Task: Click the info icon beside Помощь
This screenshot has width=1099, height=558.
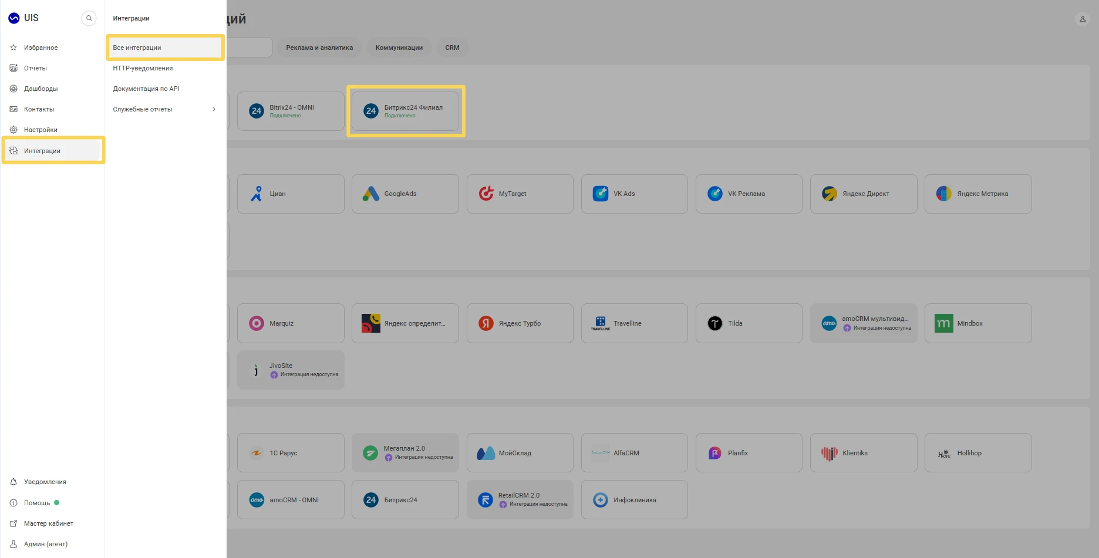Action: 14,503
